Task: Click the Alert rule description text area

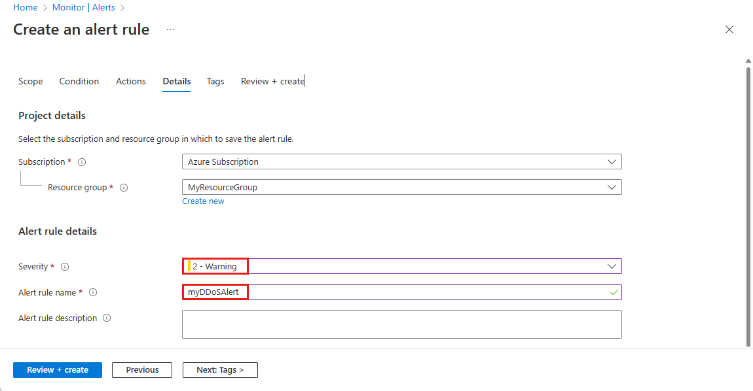Action: click(x=401, y=324)
